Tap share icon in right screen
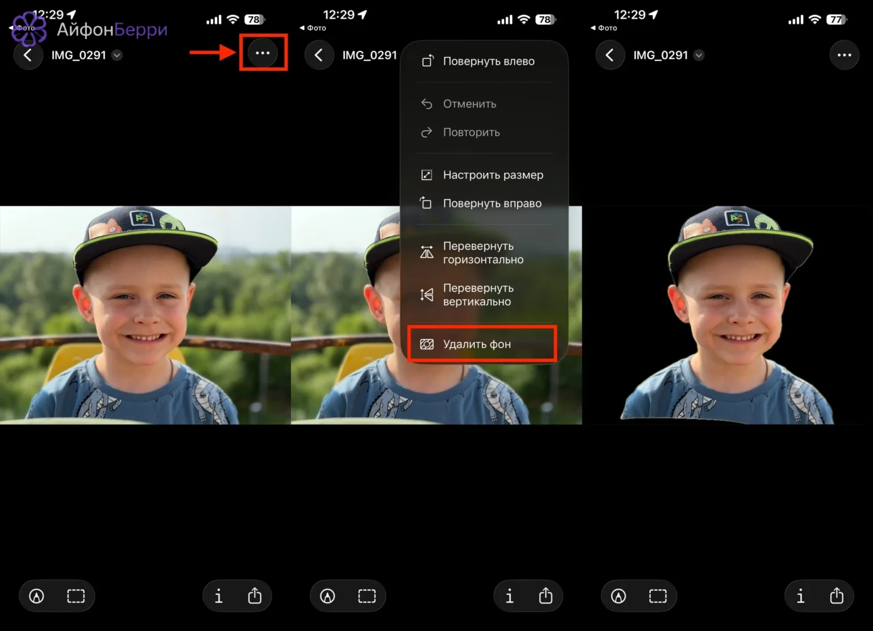Viewport: 873px width, 631px height. click(x=837, y=595)
